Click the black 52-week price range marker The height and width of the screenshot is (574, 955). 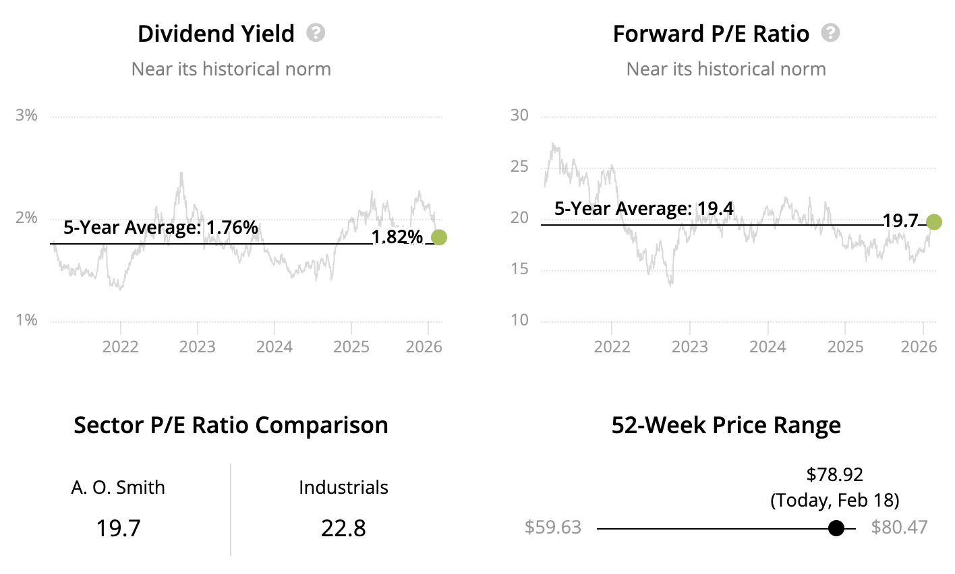point(836,528)
